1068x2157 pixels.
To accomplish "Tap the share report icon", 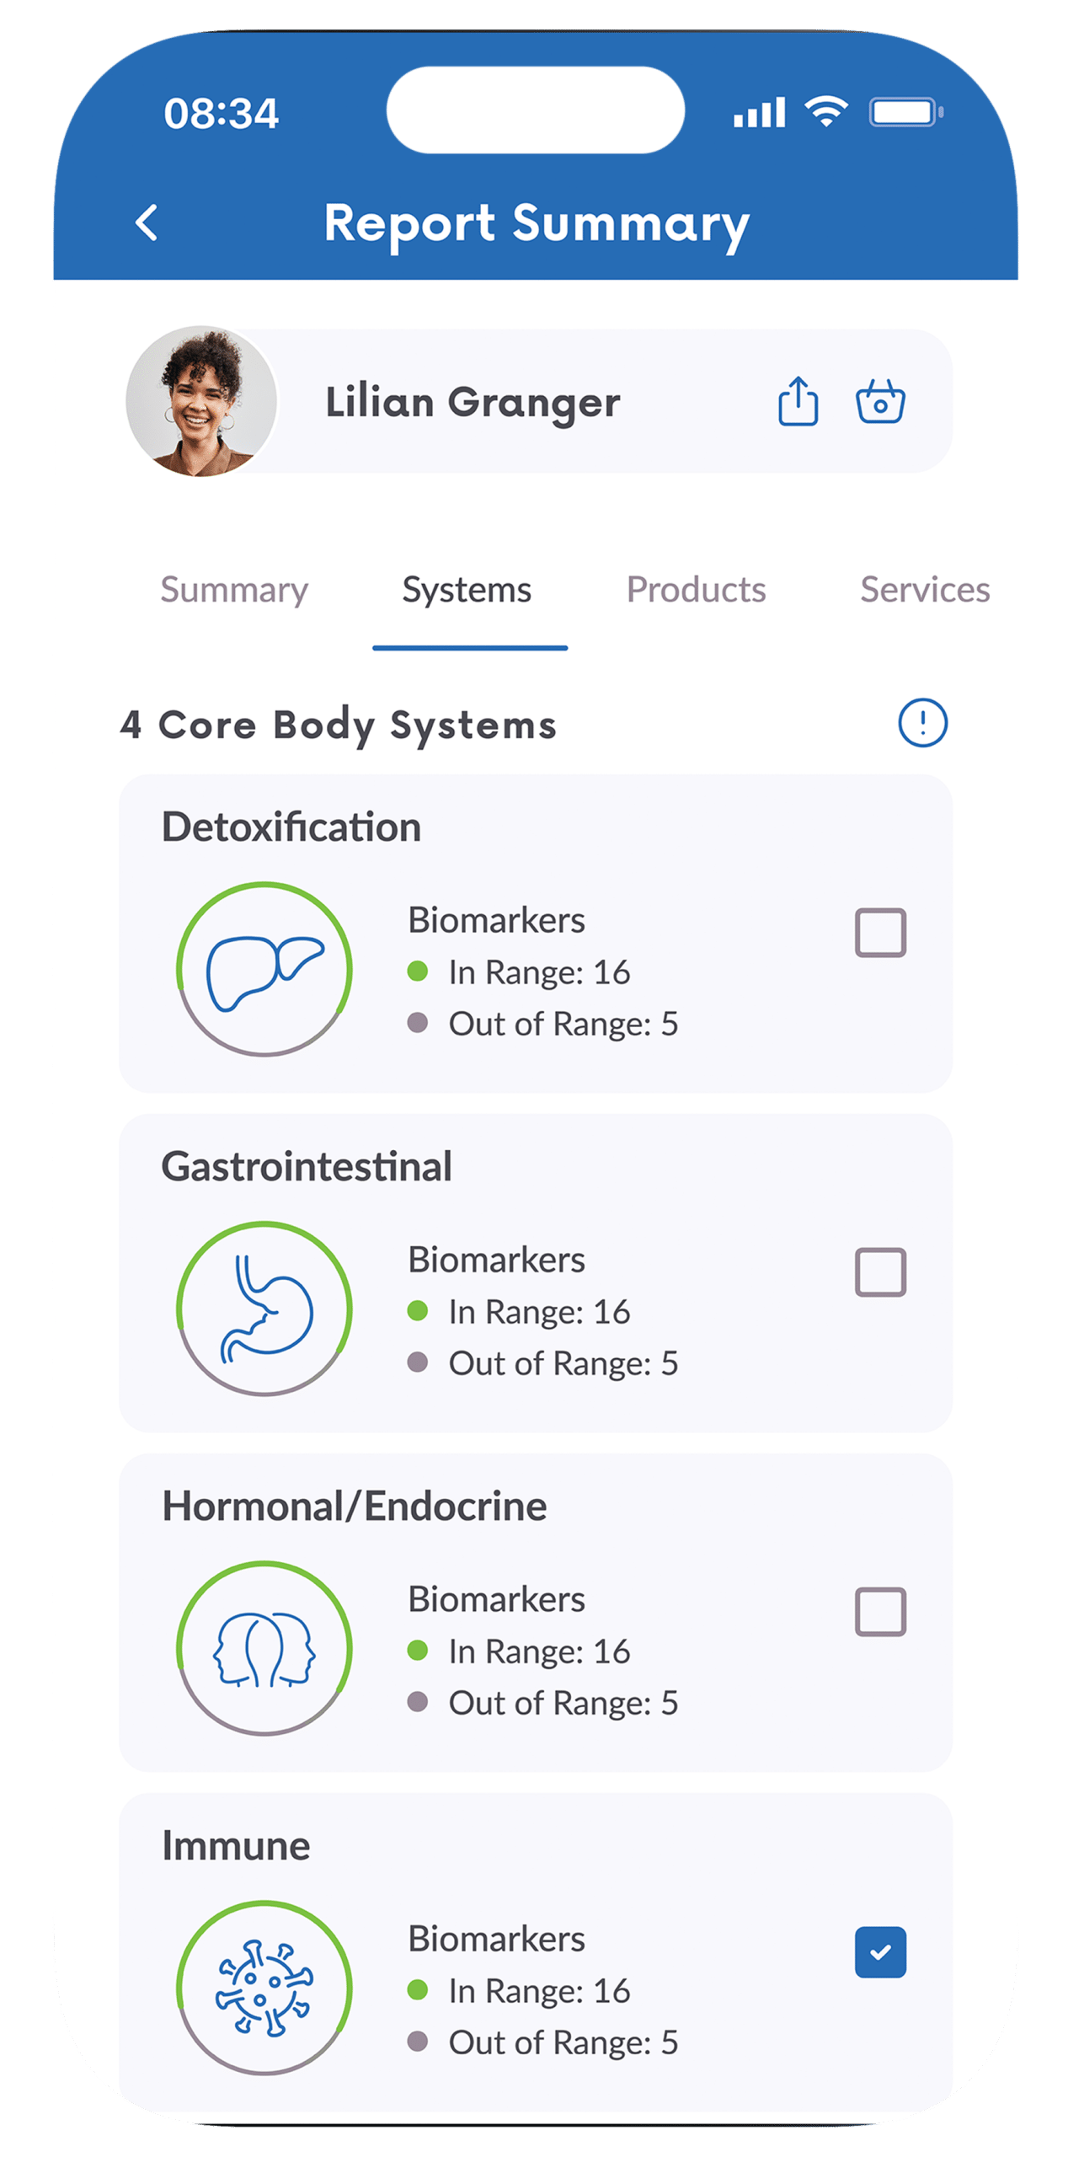I will click(798, 401).
